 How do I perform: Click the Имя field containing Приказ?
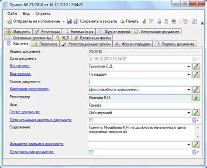145,105
